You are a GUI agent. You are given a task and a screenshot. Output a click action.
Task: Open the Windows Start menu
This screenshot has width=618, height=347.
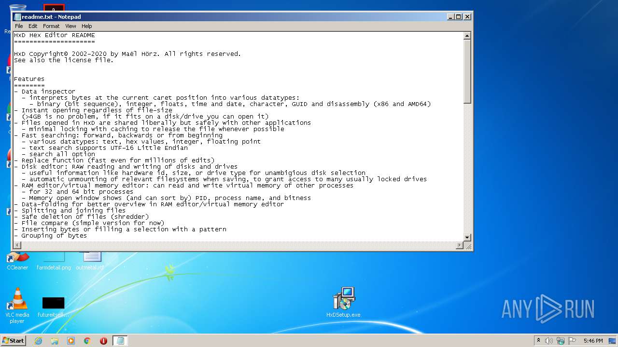14,340
